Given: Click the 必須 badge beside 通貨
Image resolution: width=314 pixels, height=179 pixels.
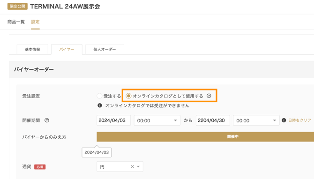Looking at the screenshot, I should pyautogui.click(x=40, y=167).
